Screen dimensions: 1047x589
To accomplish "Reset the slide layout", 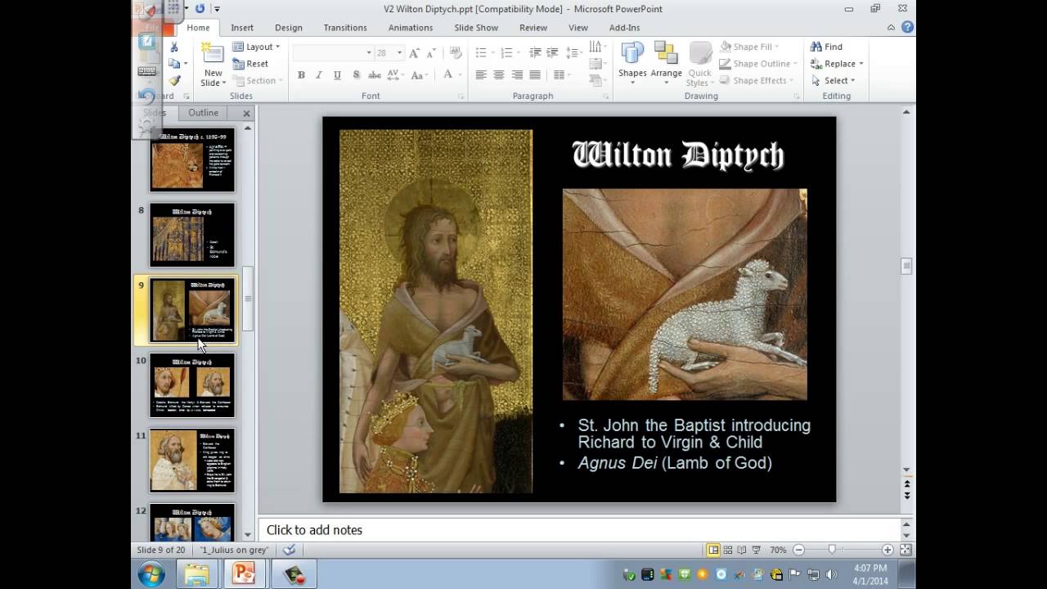I will pos(250,64).
